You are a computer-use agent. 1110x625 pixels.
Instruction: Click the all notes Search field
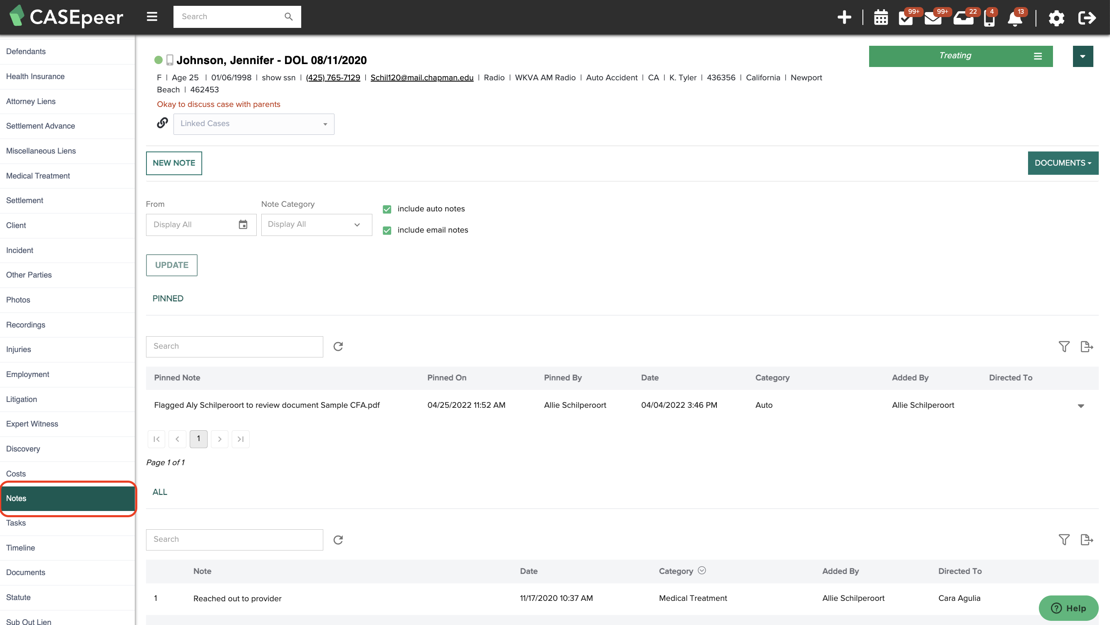point(234,540)
